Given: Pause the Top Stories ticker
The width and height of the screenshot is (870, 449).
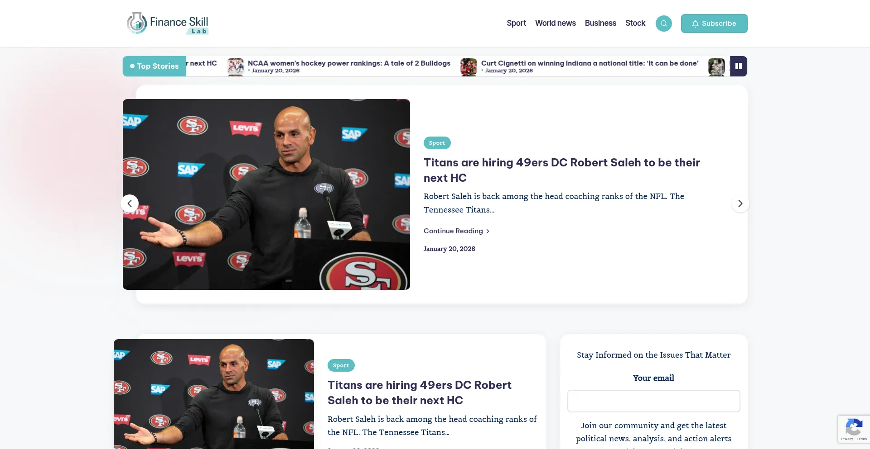Looking at the screenshot, I should pyautogui.click(x=738, y=66).
